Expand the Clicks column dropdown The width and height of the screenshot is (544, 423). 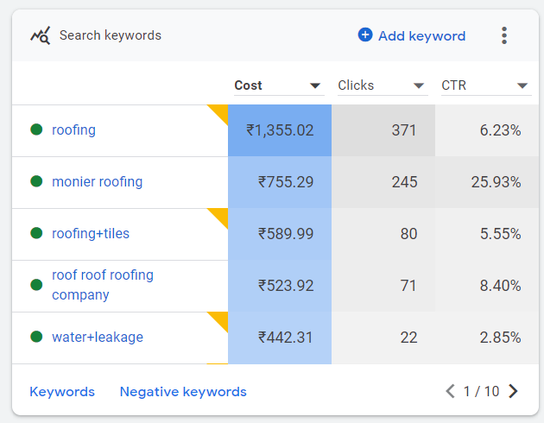[x=419, y=85]
